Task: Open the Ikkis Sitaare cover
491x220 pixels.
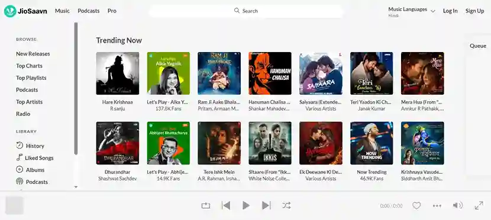Action: pyautogui.click(x=270, y=143)
